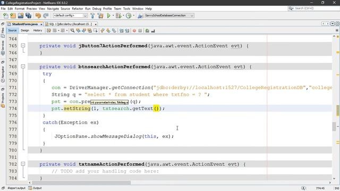The width and height of the screenshot is (340, 191).
Task: Click the database connection icon
Action: pyautogui.click(x=140, y=15)
